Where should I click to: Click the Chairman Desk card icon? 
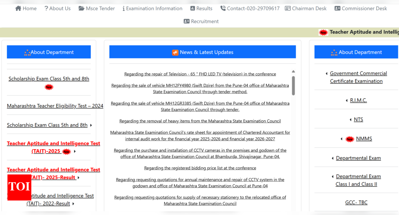[288, 8]
